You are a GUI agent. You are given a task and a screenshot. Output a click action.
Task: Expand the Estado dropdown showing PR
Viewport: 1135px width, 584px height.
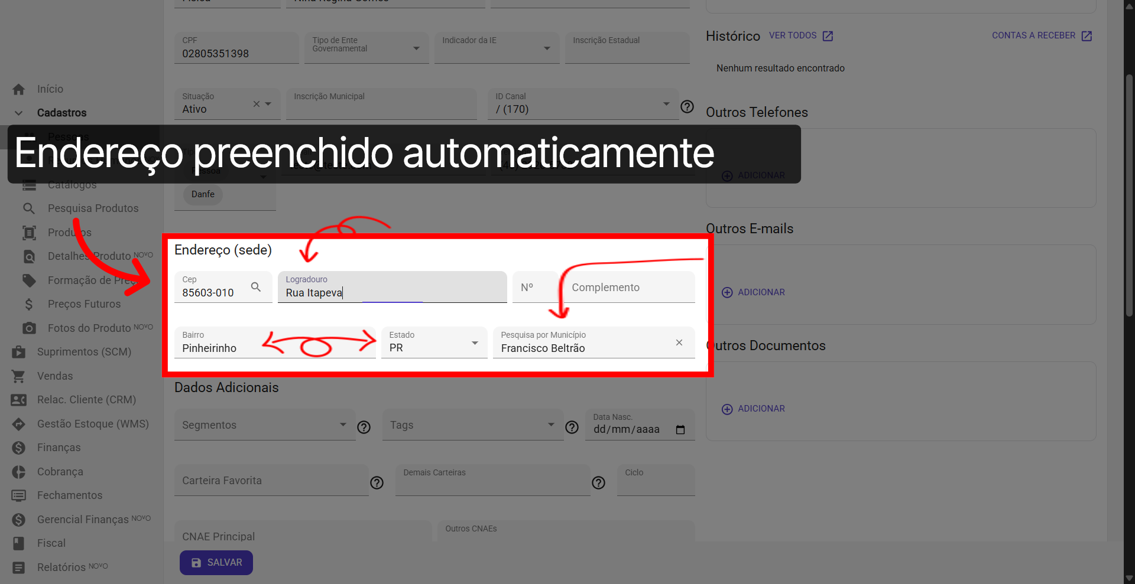click(x=474, y=342)
